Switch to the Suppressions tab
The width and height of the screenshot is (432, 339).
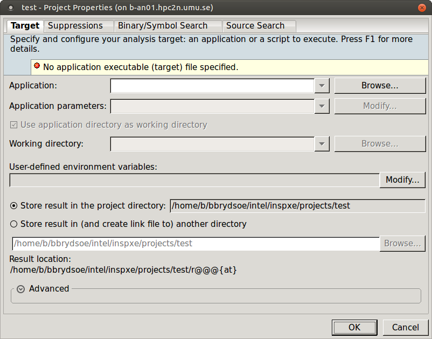pos(75,26)
